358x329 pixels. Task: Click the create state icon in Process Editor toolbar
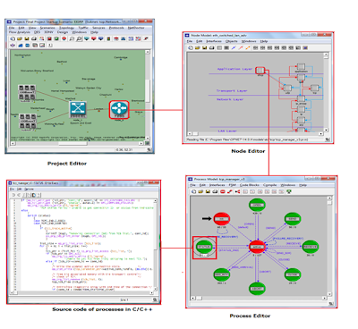coord(223,191)
